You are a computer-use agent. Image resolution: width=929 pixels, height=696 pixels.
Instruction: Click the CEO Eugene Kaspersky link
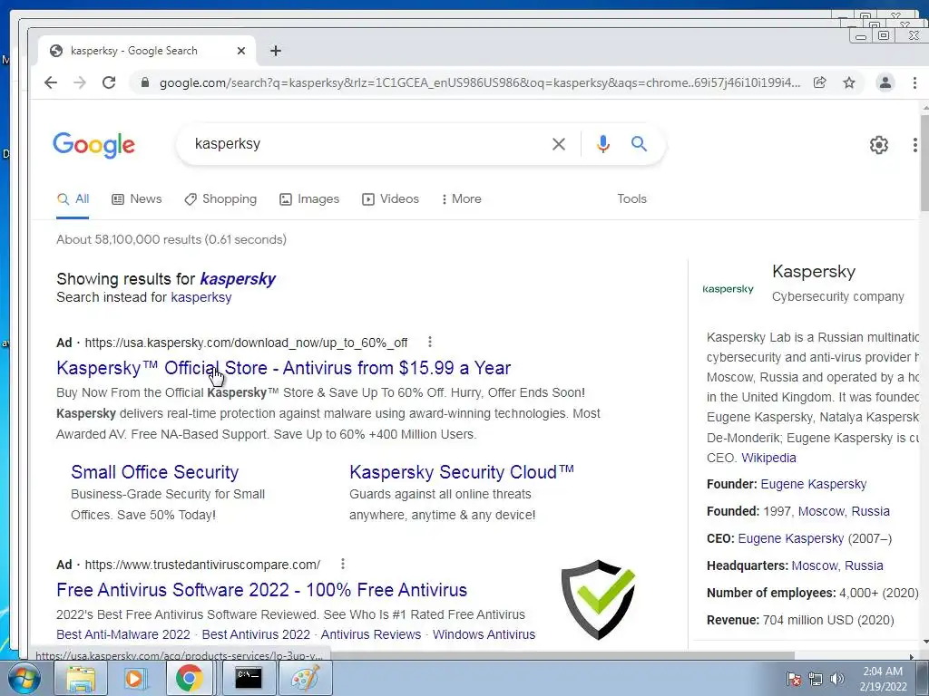coord(791,538)
